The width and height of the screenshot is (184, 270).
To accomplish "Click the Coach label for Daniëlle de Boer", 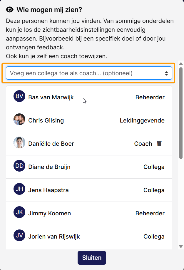I will click(143, 144).
